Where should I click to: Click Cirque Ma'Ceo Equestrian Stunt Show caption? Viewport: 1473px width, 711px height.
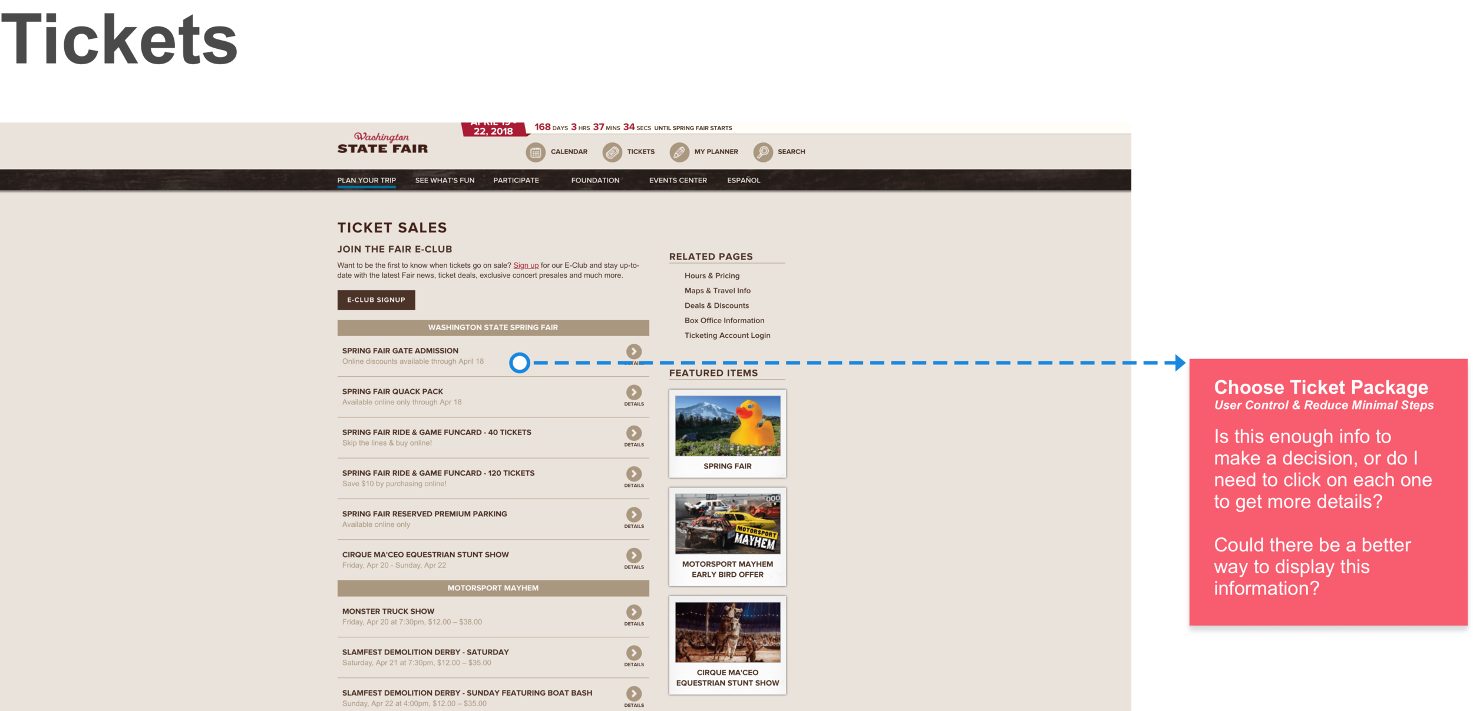tap(727, 678)
